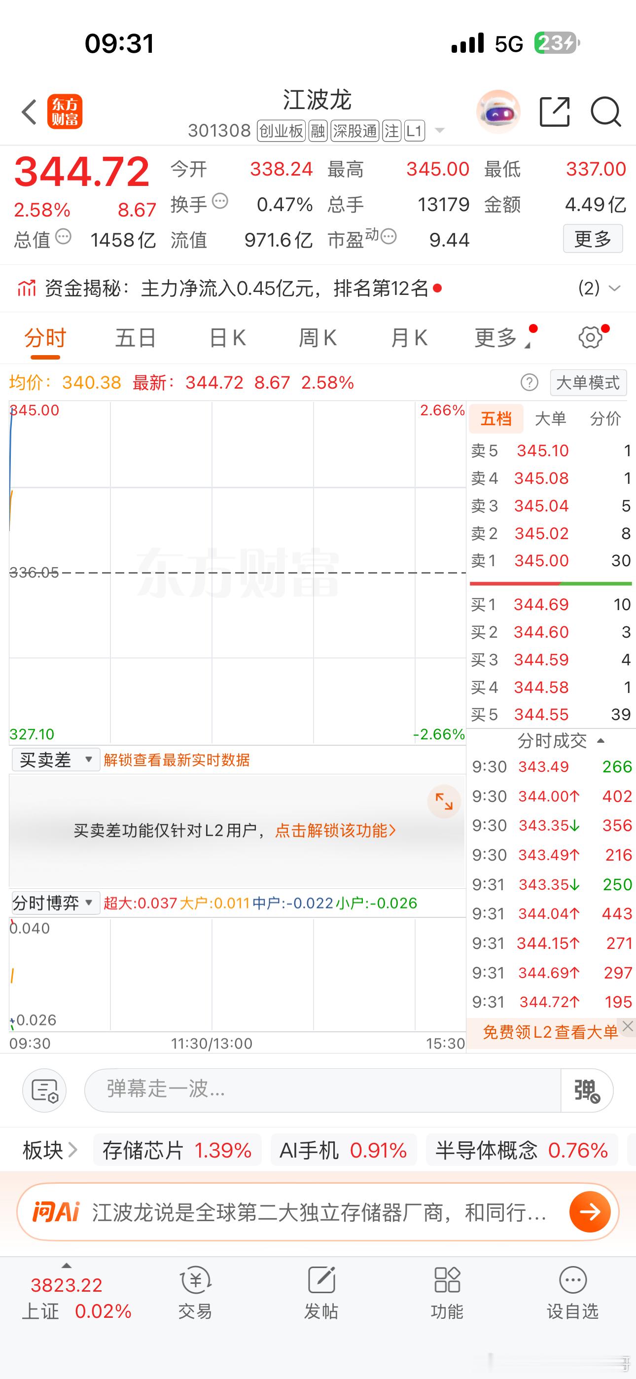Submit AI question with orange arrow
The image size is (636, 1379).
pyautogui.click(x=590, y=1211)
